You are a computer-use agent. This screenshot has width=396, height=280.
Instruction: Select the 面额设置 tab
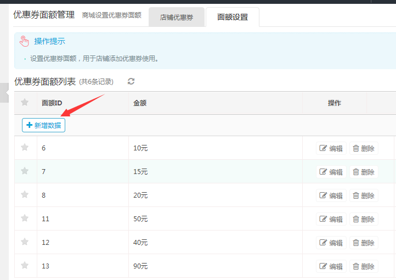[x=232, y=17]
